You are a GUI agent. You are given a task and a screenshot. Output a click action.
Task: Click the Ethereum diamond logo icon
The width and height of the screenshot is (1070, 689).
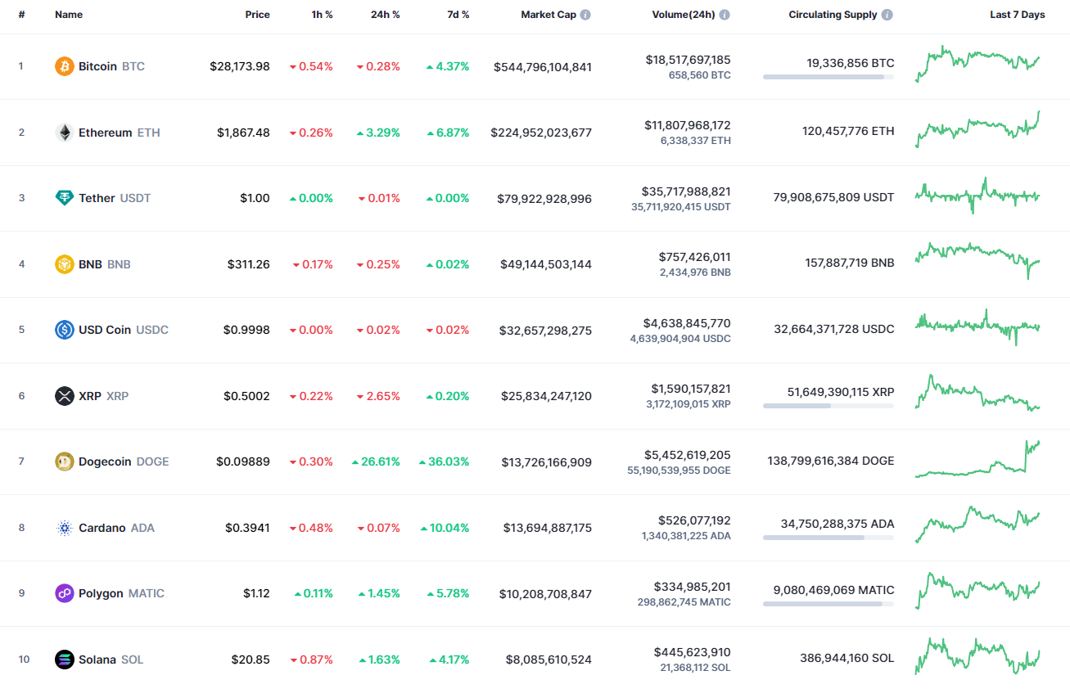(x=65, y=133)
